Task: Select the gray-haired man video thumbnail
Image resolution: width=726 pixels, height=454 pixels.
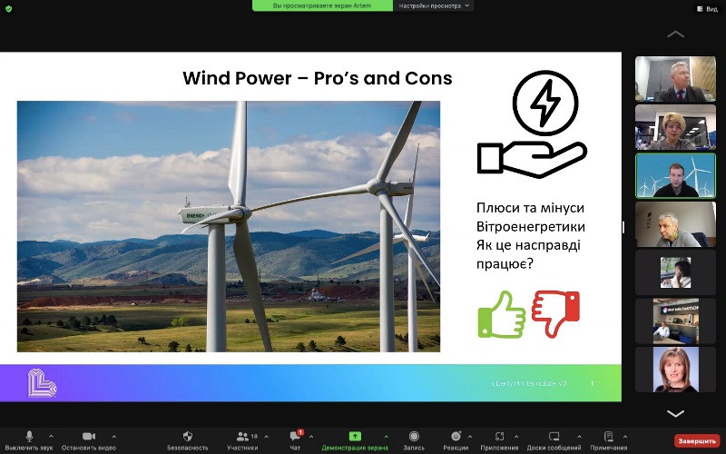Action: 675,224
